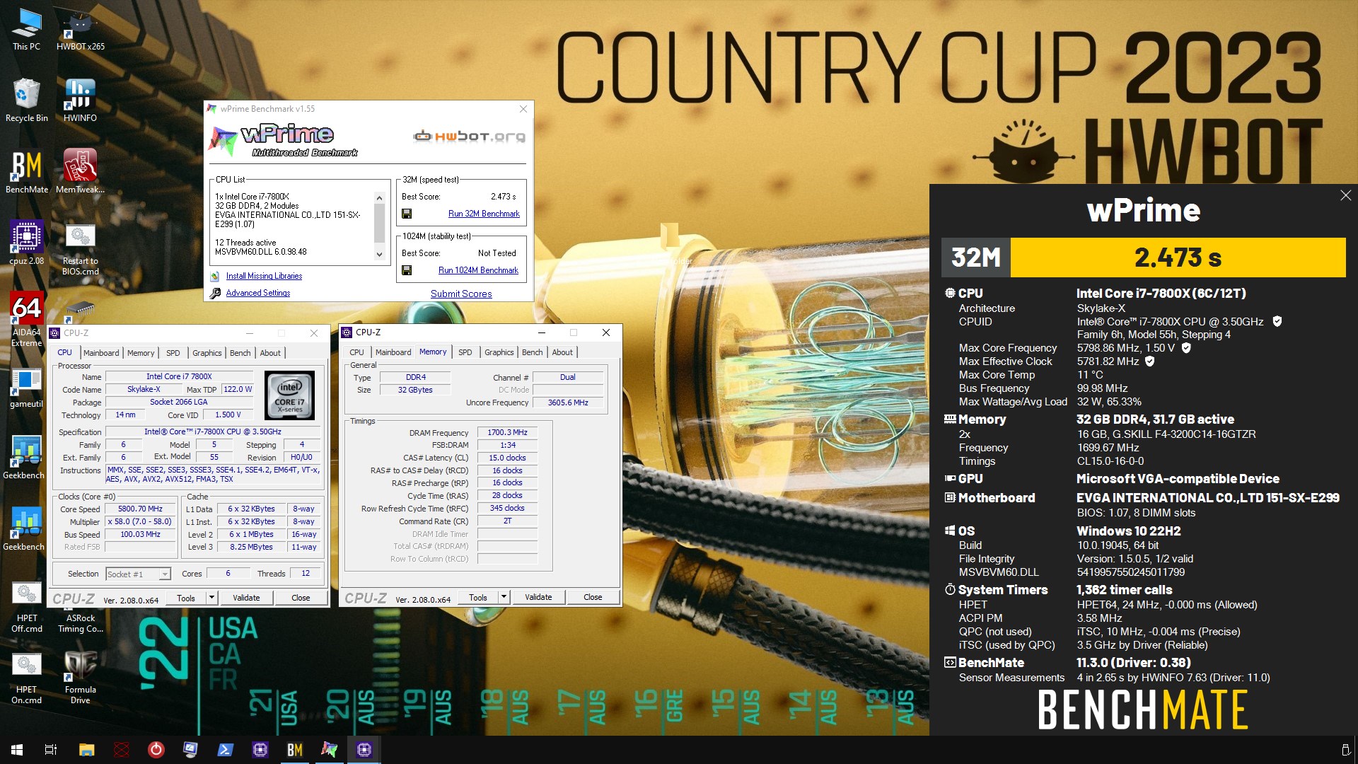
Task: Click the Max Core Frequency shield icon
Action: pos(1186,347)
